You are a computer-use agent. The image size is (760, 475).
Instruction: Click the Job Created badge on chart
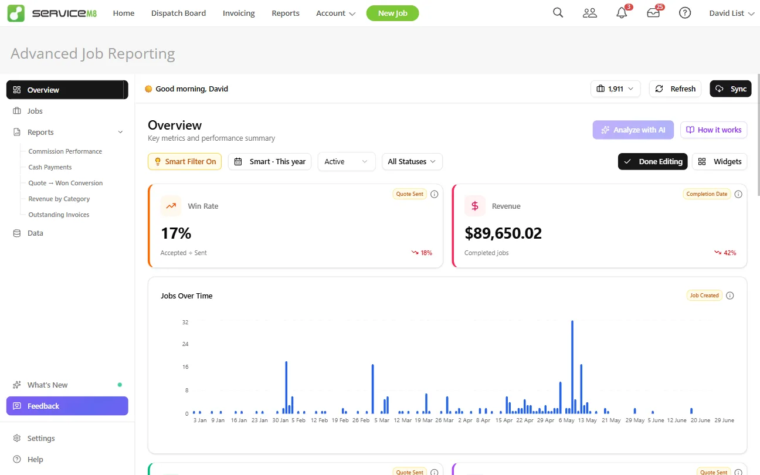[x=704, y=296]
